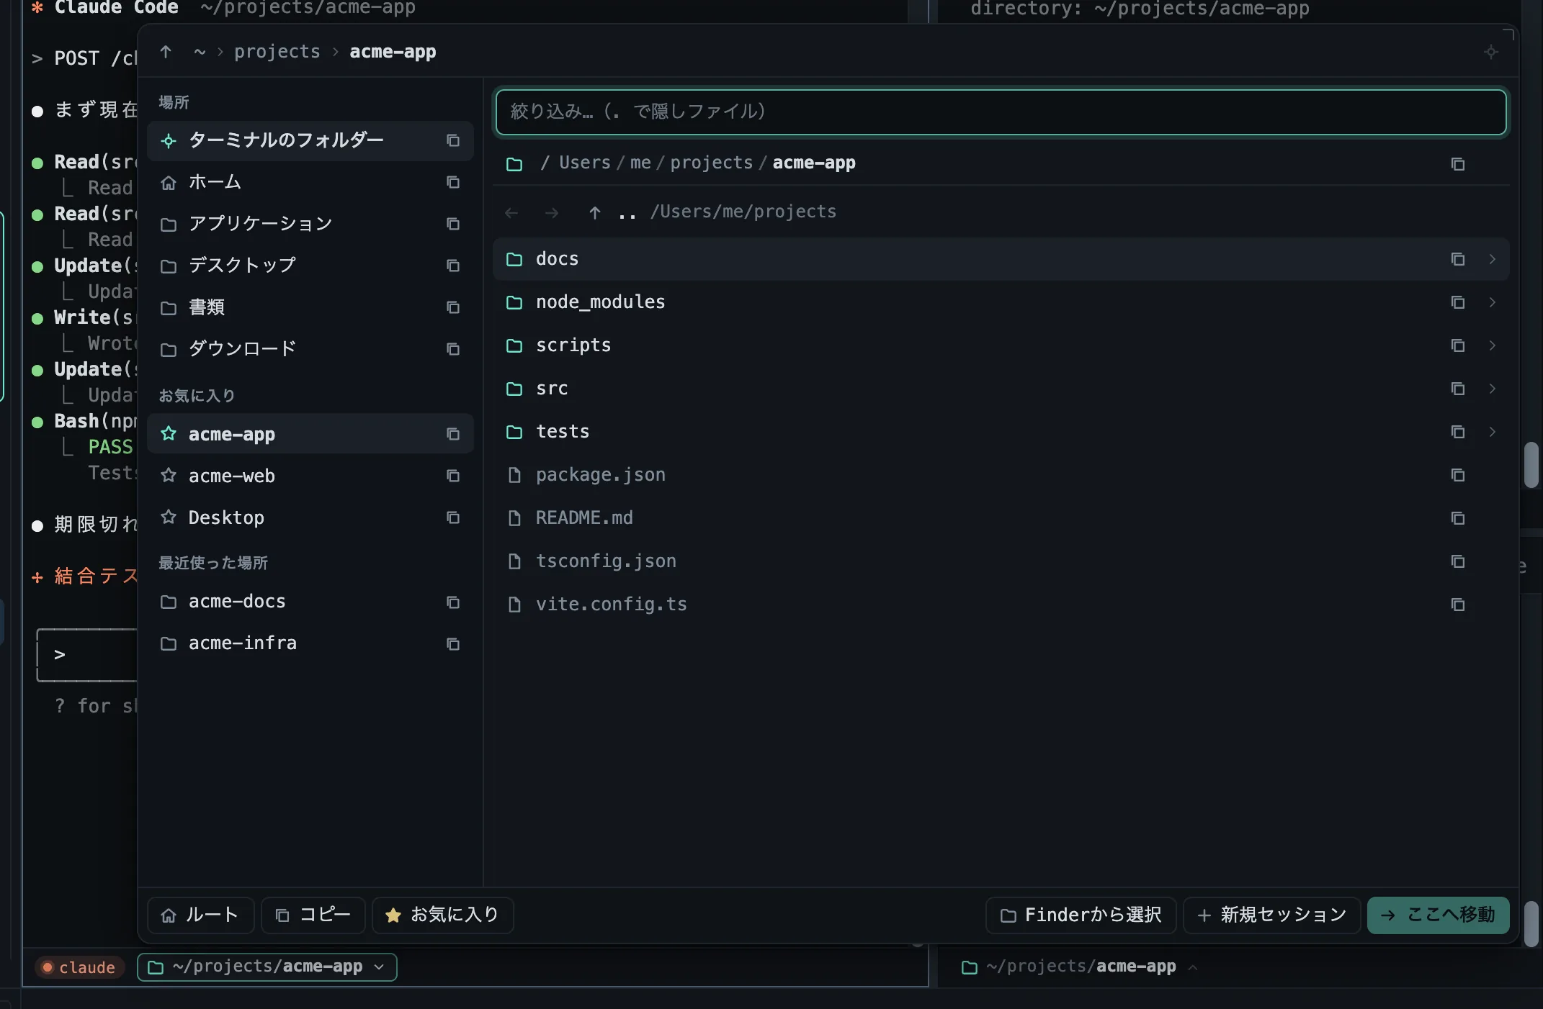Toggle favorite star for acme-app
The width and height of the screenshot is (1543, 1009).
pyautogui.click(x=169, y=434)
